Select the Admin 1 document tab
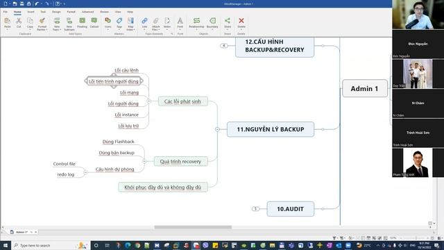This screenshot has width=444, height=250. click(22, 232)
